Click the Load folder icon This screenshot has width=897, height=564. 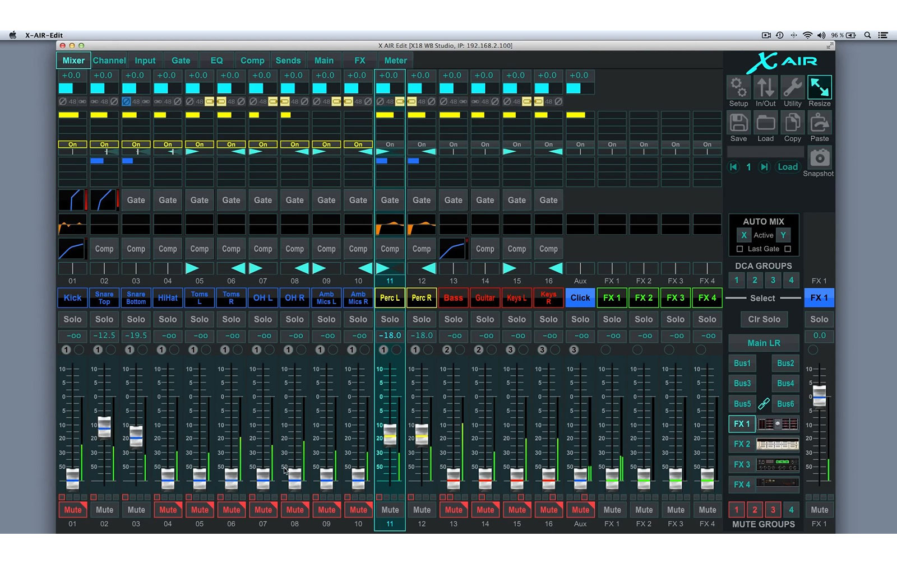point(765,123)
